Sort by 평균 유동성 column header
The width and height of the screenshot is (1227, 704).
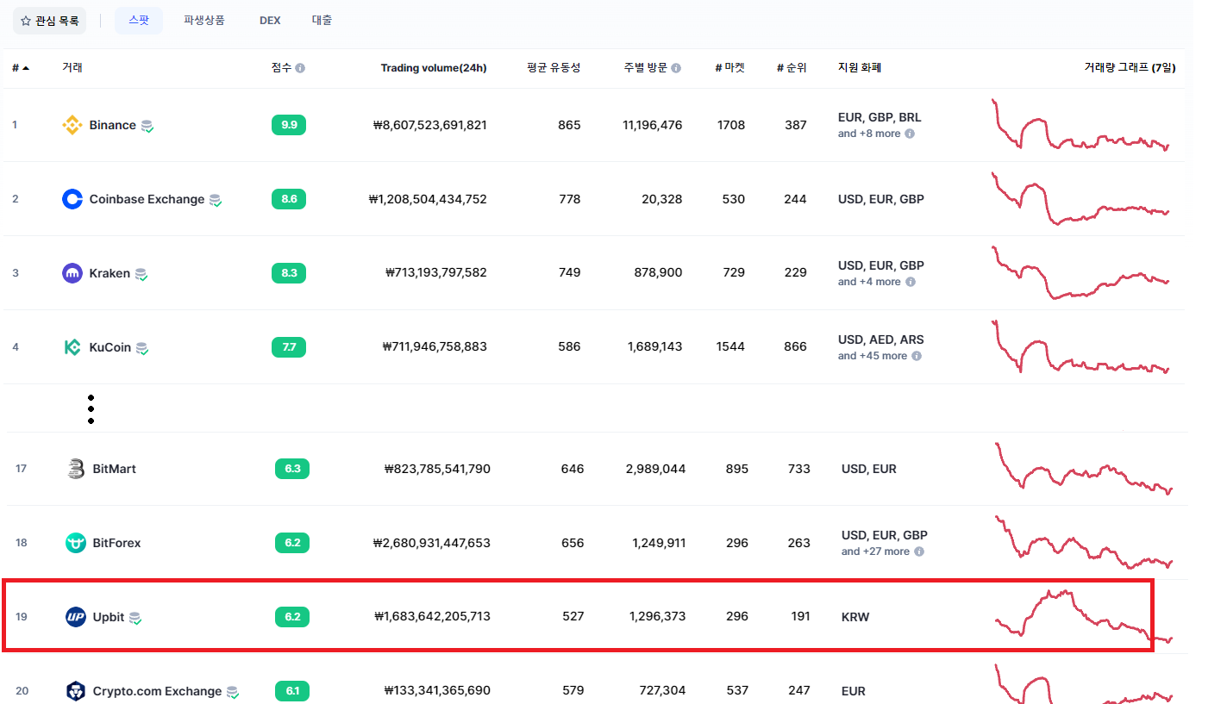pyautogui.click(x=554, y=68)
